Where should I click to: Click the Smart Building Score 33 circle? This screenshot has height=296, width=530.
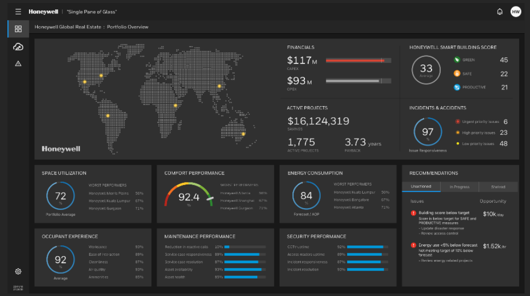click(x=426, y=70)
